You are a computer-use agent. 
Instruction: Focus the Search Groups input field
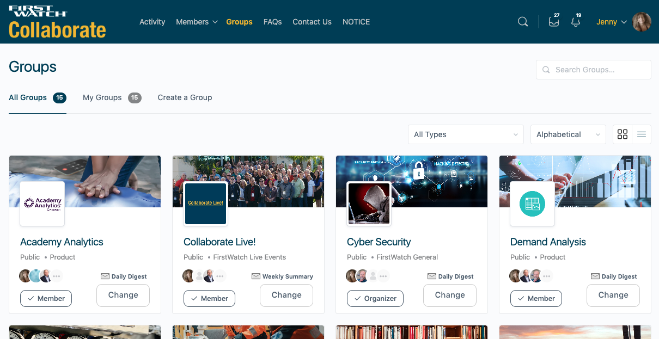(x=594, y=70)
